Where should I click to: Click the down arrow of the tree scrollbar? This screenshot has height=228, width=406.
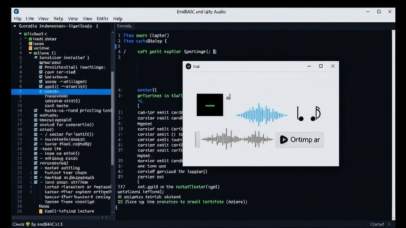click(x=112, y=212)
